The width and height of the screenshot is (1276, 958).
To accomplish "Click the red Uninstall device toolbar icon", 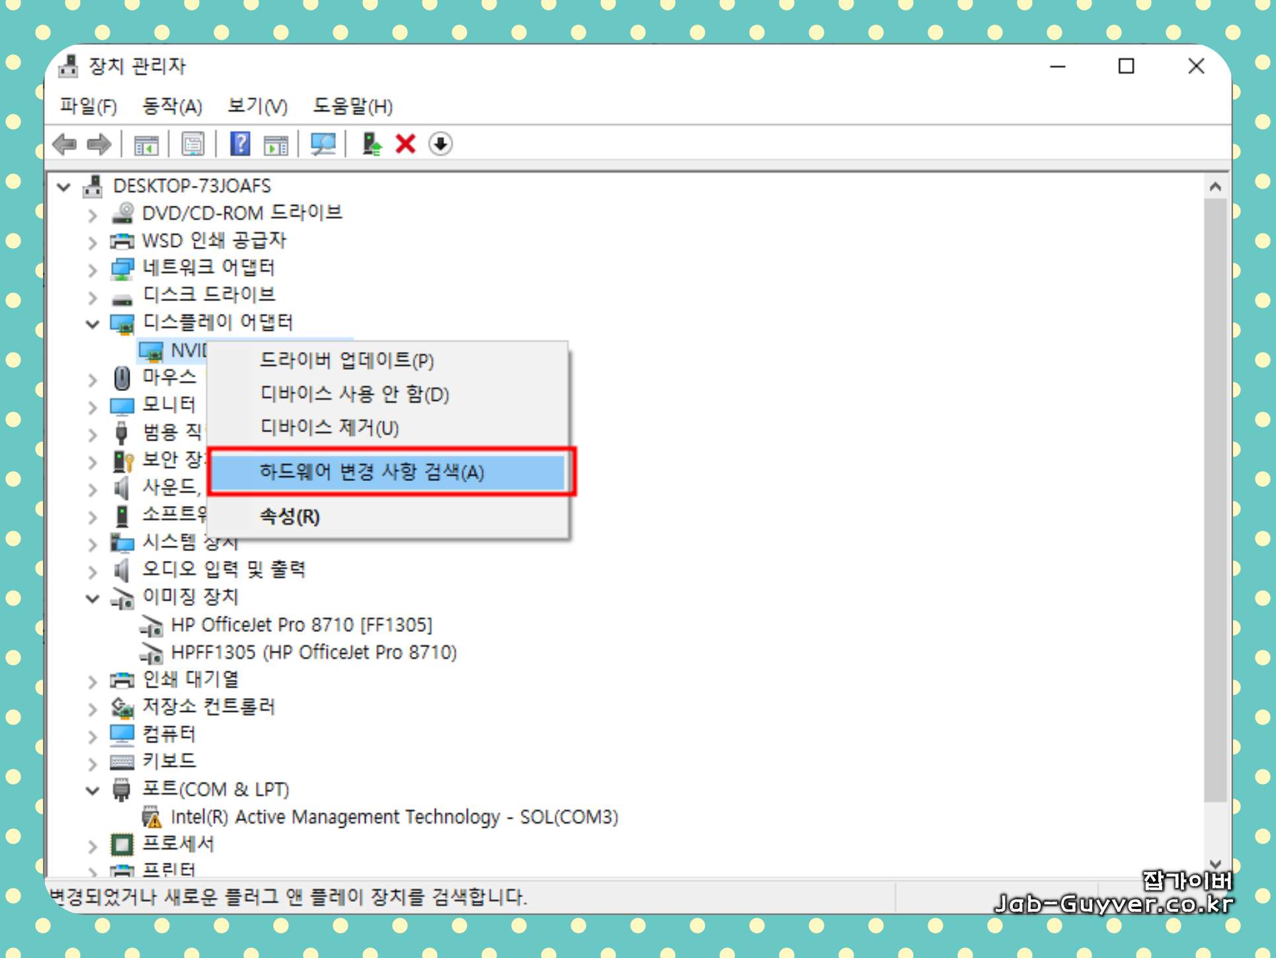I will 405,144.
